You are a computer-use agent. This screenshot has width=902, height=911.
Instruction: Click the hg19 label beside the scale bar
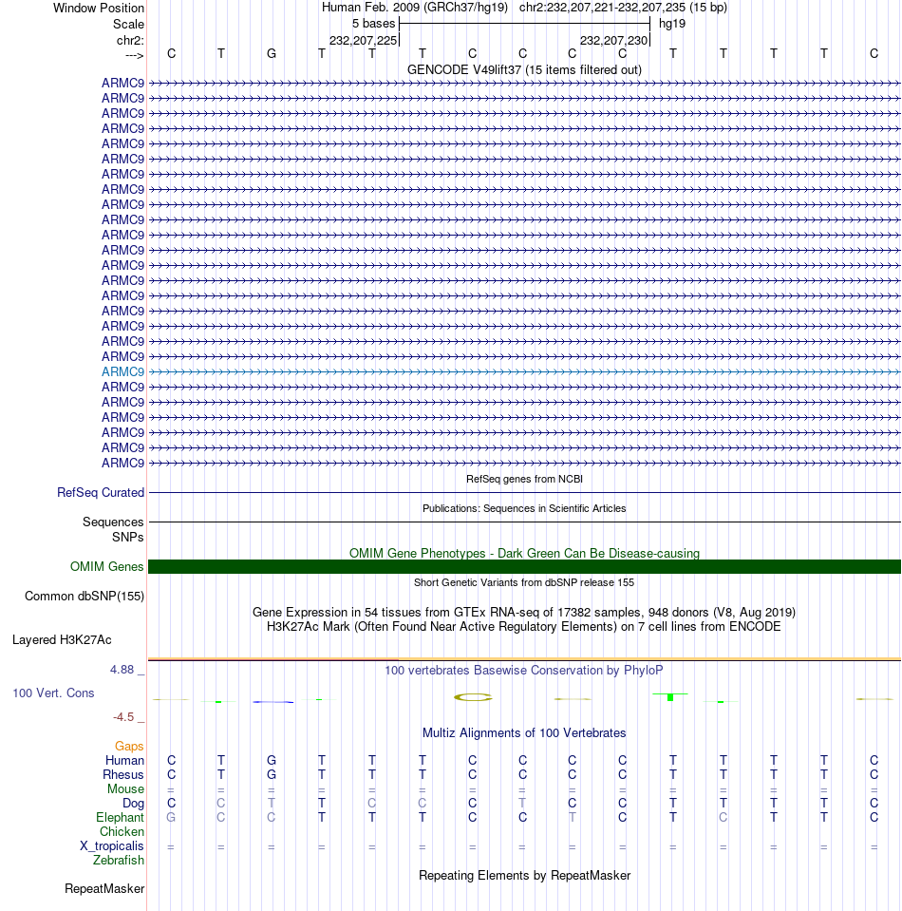click(x=672, y=24)
